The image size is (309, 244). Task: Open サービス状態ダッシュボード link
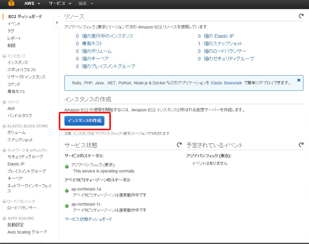click(x=88, y=219)
